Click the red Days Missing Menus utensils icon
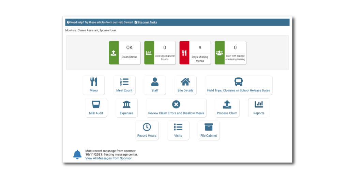 pos(184,53)
